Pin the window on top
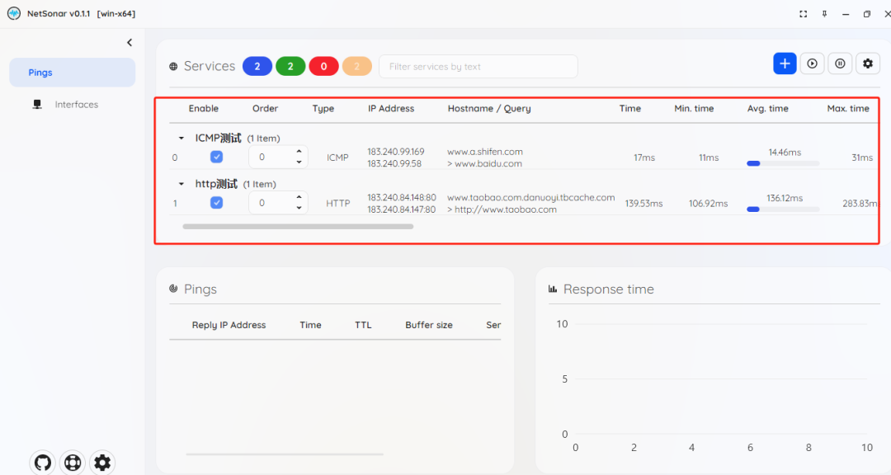 [824, 14]
